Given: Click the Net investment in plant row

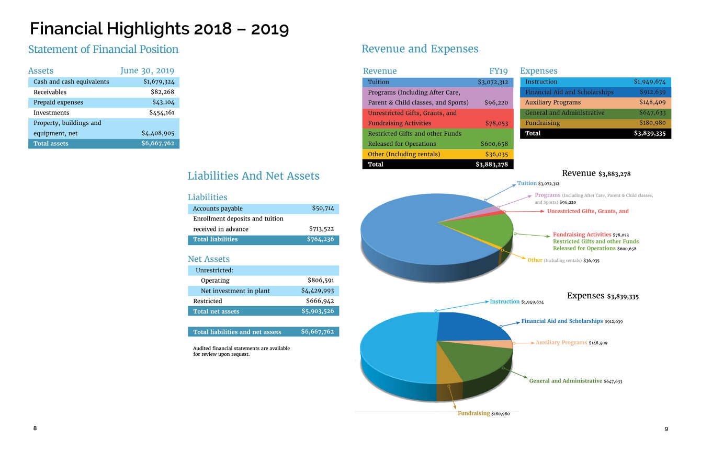Looking at the screenshot, I should click(263, 291).
